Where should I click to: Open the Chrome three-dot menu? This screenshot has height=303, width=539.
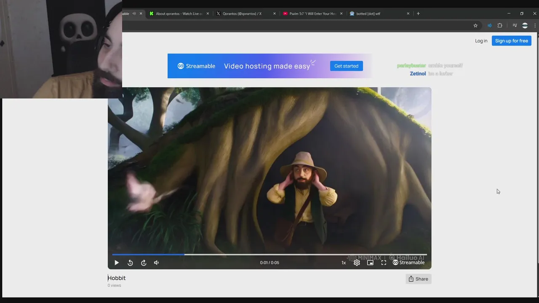point(535,26)
